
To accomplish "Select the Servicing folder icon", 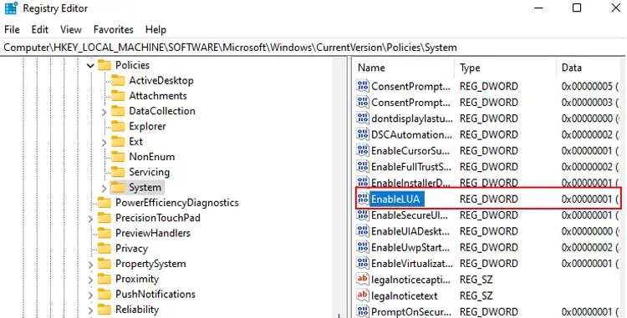I will 118,172.
